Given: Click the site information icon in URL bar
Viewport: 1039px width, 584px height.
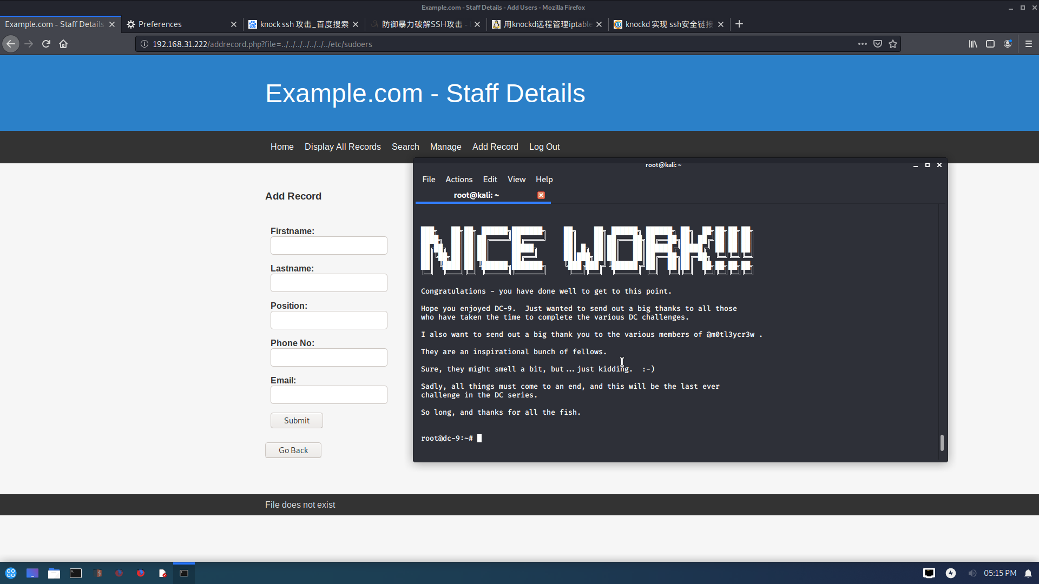Looking at the screenshot, I should [144, 44].
